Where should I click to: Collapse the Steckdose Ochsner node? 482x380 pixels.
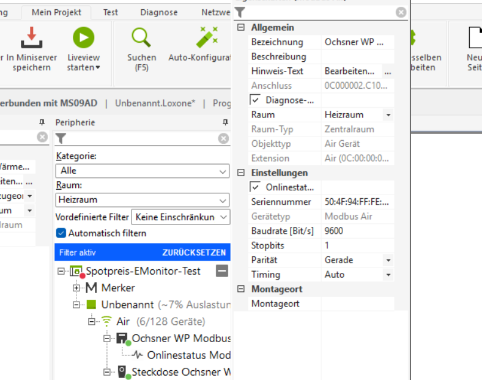(106, 372)
